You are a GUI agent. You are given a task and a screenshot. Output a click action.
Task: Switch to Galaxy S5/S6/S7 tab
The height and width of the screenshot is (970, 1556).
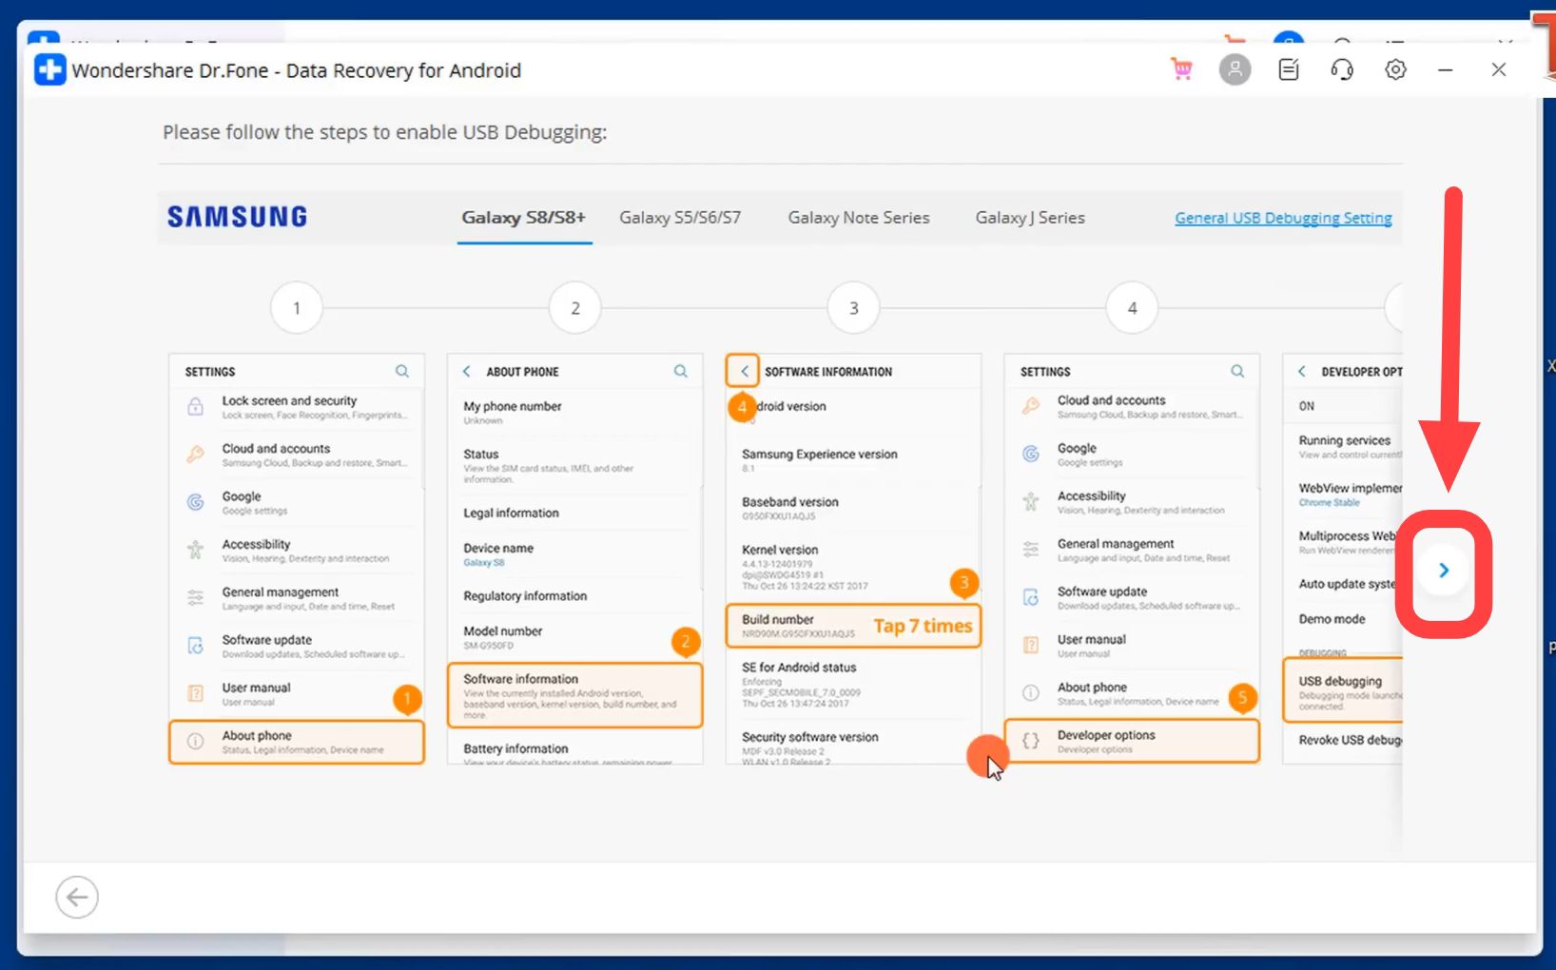point(680,218)
